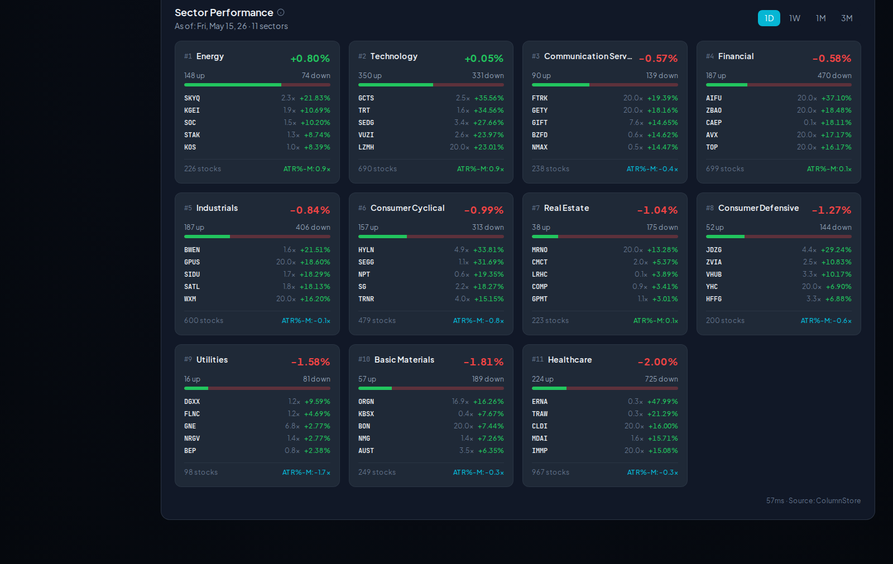Select ticker MRNO in Real Estate
This screenshot has width=893, height=564.
pos(540,250)
